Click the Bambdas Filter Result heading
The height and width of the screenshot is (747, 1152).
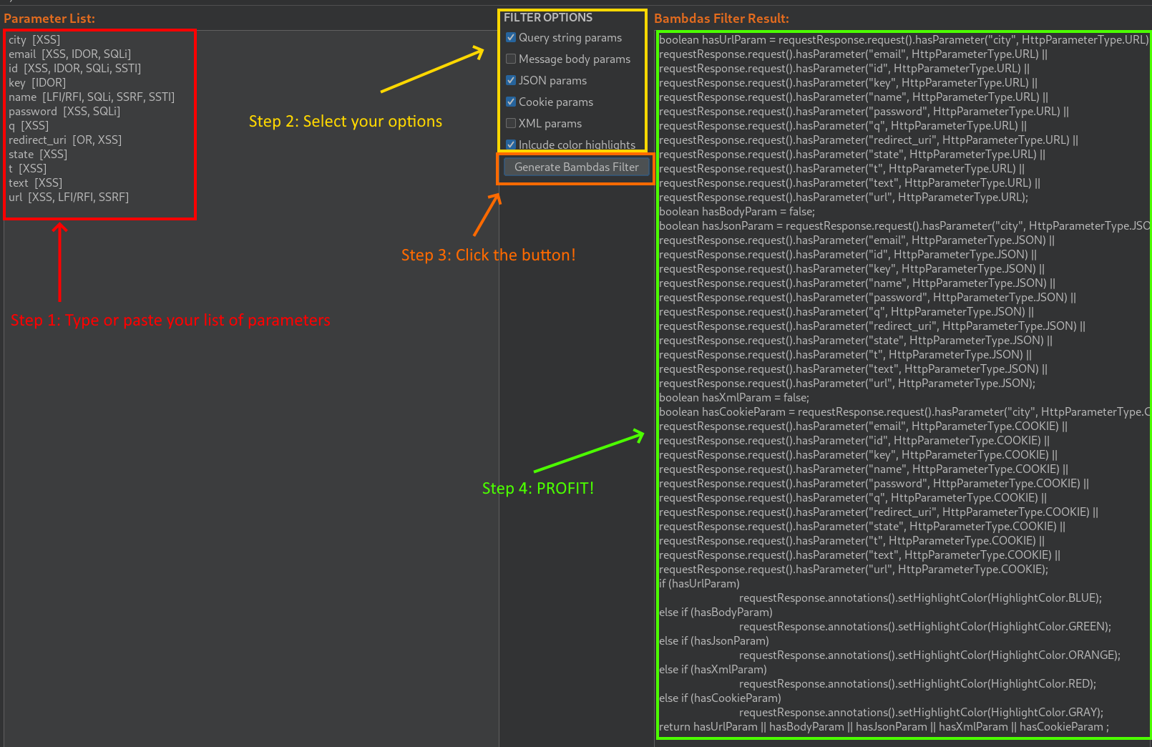[x=721, y=19]
